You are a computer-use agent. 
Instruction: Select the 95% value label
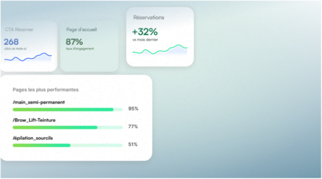[133, 109]
